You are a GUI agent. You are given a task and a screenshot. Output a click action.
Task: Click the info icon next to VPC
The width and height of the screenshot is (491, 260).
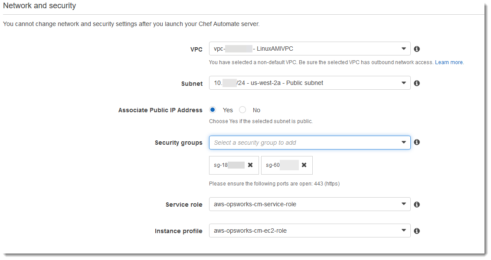click(417, 49)
